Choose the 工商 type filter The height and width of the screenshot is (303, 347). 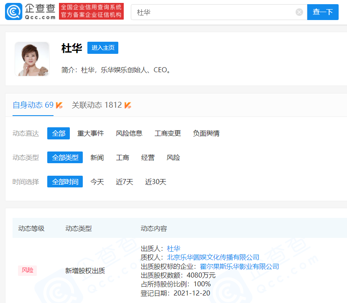click(x=122, y=157)
